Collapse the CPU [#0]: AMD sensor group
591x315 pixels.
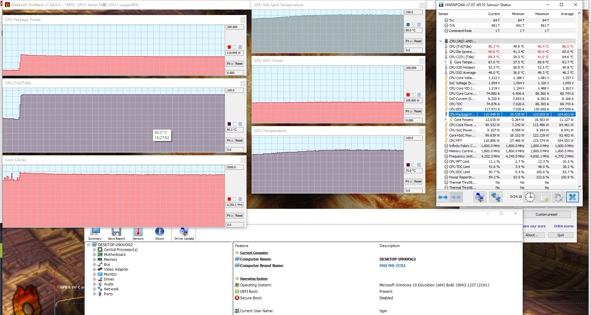point(440,41)
